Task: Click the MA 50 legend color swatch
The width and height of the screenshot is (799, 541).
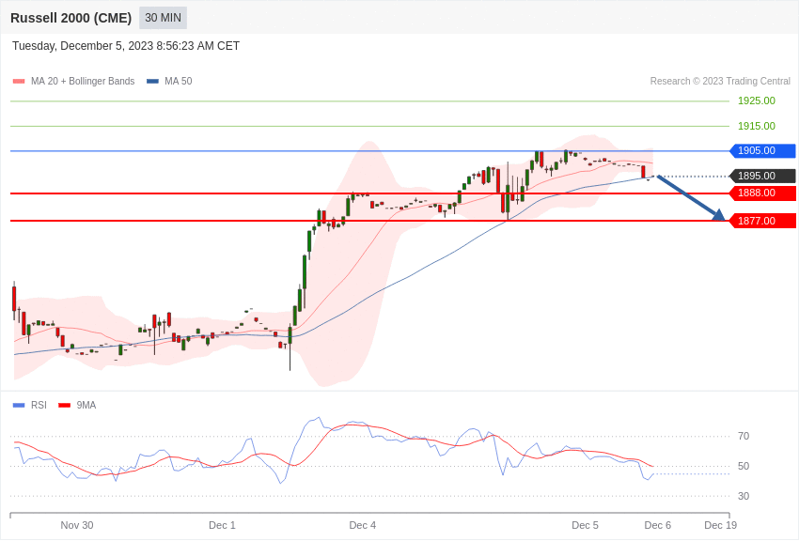Action: tap(152, 82)
